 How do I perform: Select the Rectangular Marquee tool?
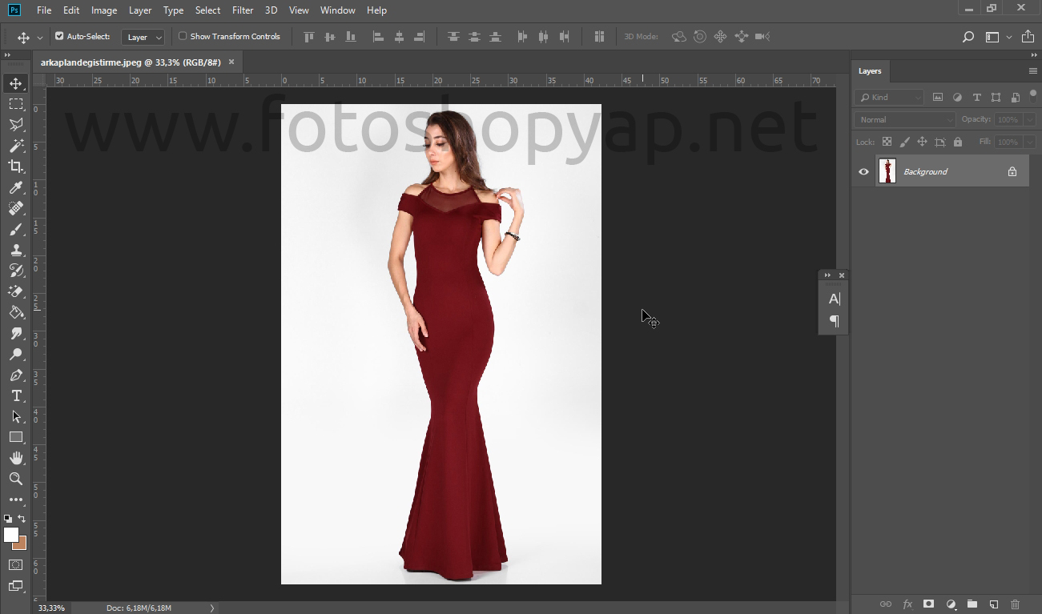[15, 104]
